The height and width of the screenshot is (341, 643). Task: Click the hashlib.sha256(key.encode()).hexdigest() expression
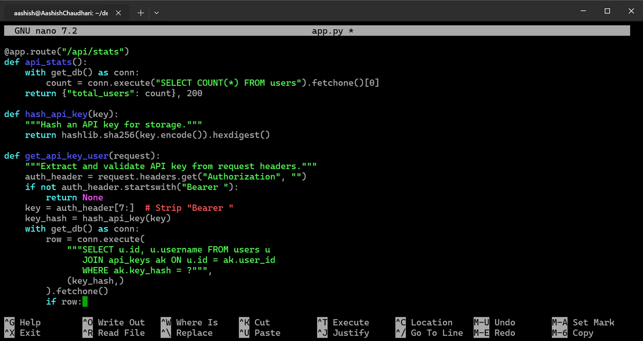coord(166,135)
